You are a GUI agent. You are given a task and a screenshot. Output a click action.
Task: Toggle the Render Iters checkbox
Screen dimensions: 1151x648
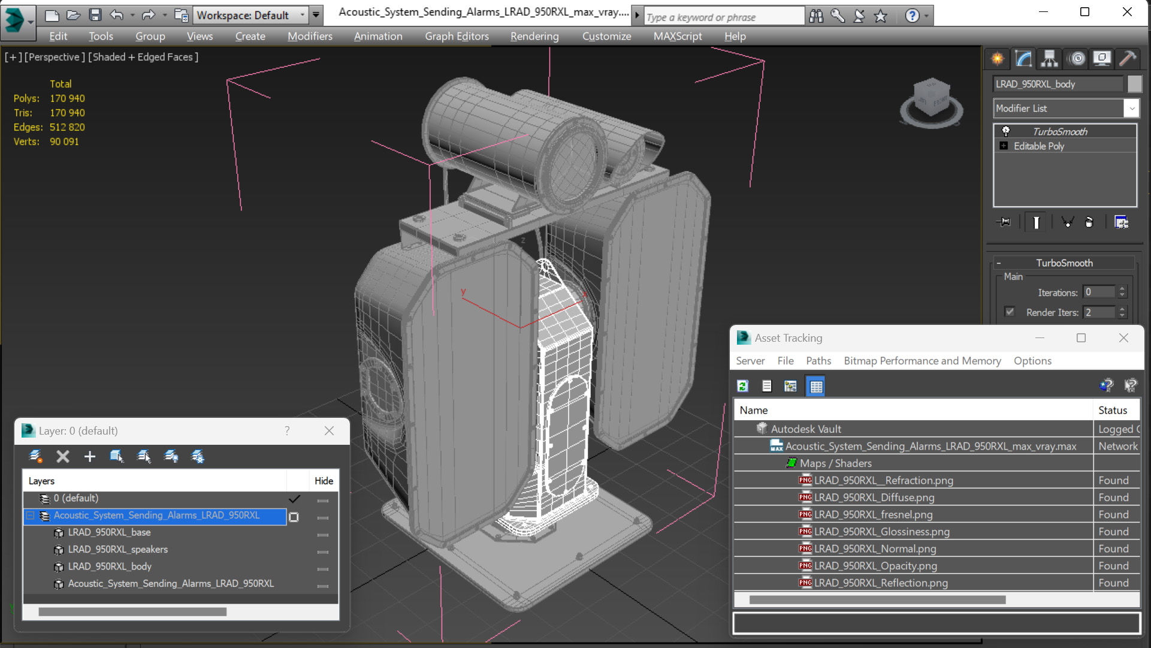point(1010,312)
